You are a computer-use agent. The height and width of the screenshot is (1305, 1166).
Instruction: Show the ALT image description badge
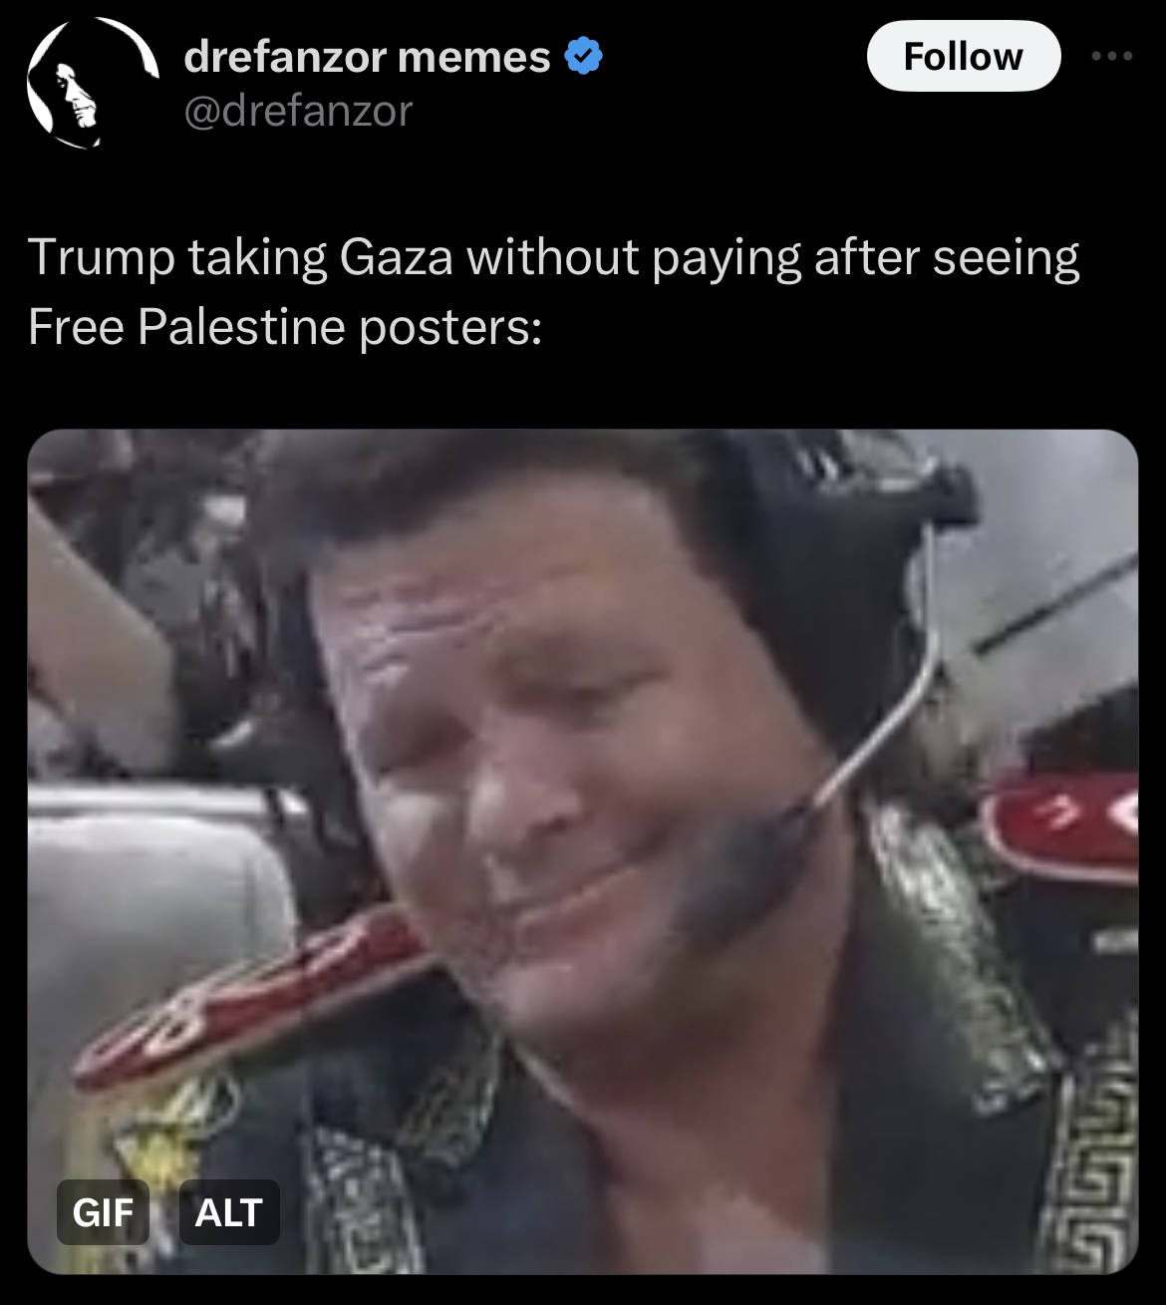(x=229, y=1212)
